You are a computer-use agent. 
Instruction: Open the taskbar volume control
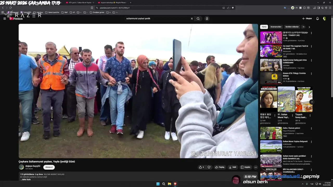pos(320,184)
